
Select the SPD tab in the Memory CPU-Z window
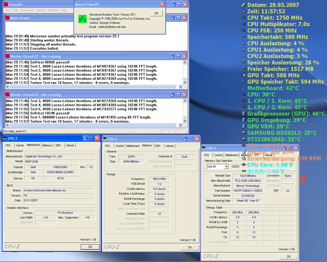click(158, 146)
